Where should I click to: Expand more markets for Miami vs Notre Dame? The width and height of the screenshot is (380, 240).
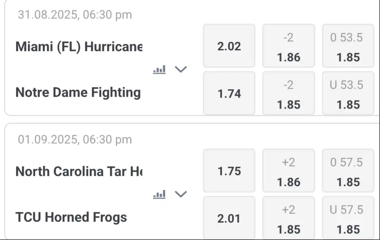point(181,70)
